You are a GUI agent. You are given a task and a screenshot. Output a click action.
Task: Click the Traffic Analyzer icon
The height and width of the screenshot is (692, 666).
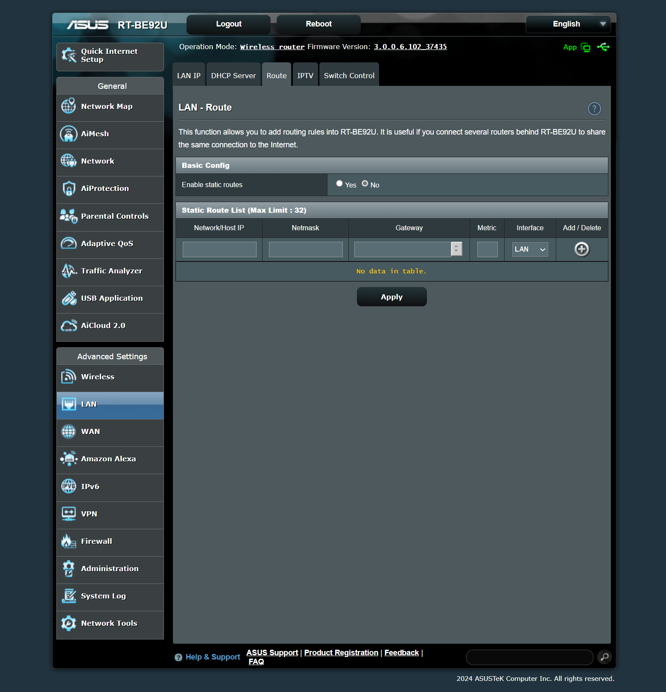[x=68, y=271]
